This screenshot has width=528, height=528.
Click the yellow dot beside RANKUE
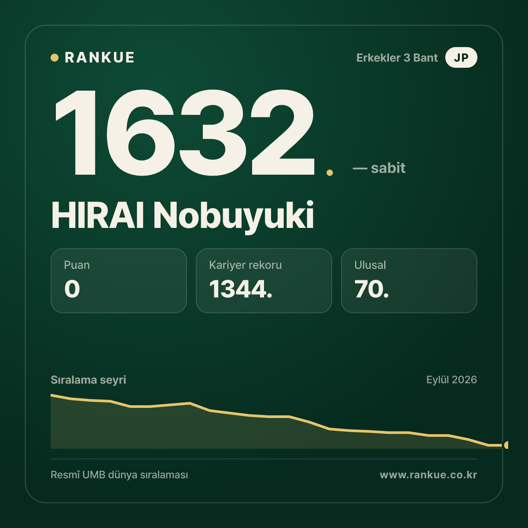click(x=55, y=58)
